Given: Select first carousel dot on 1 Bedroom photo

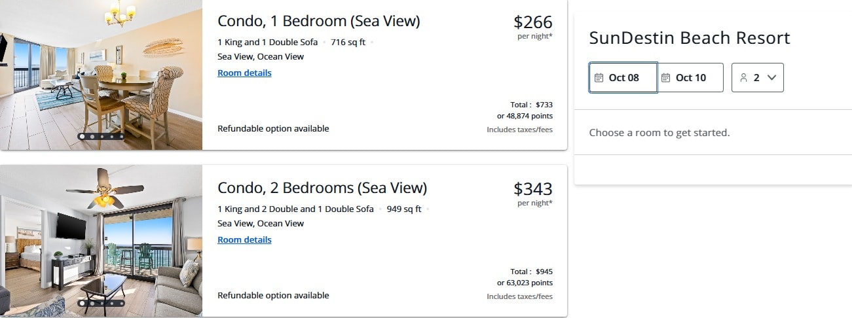Looking at the screenshot, I should point(82,137).
